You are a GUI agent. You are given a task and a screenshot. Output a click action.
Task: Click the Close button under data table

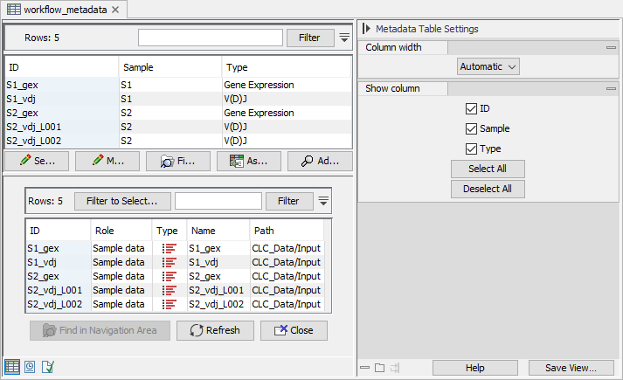(294, 330)
